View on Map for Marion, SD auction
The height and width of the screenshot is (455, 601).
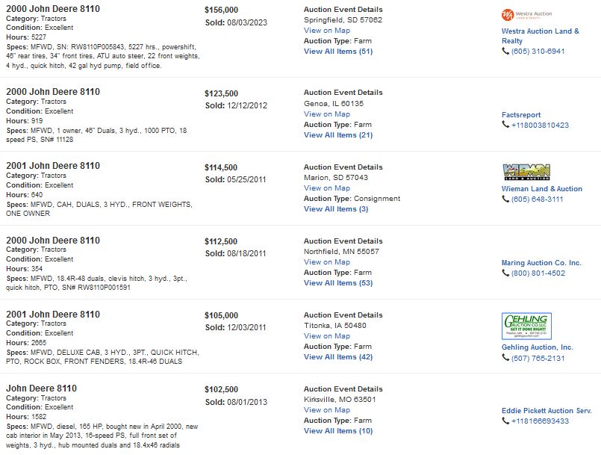pyautogui.click(x=327, y=188)
